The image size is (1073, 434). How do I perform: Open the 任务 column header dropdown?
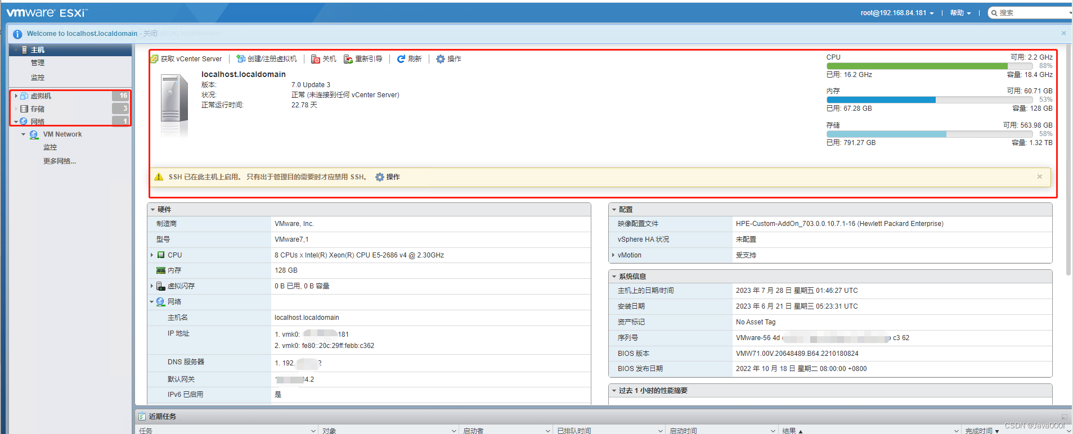pos(313,431)
